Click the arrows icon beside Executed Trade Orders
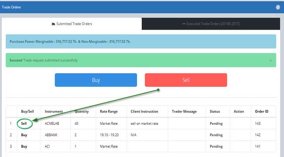 (184, 24)
